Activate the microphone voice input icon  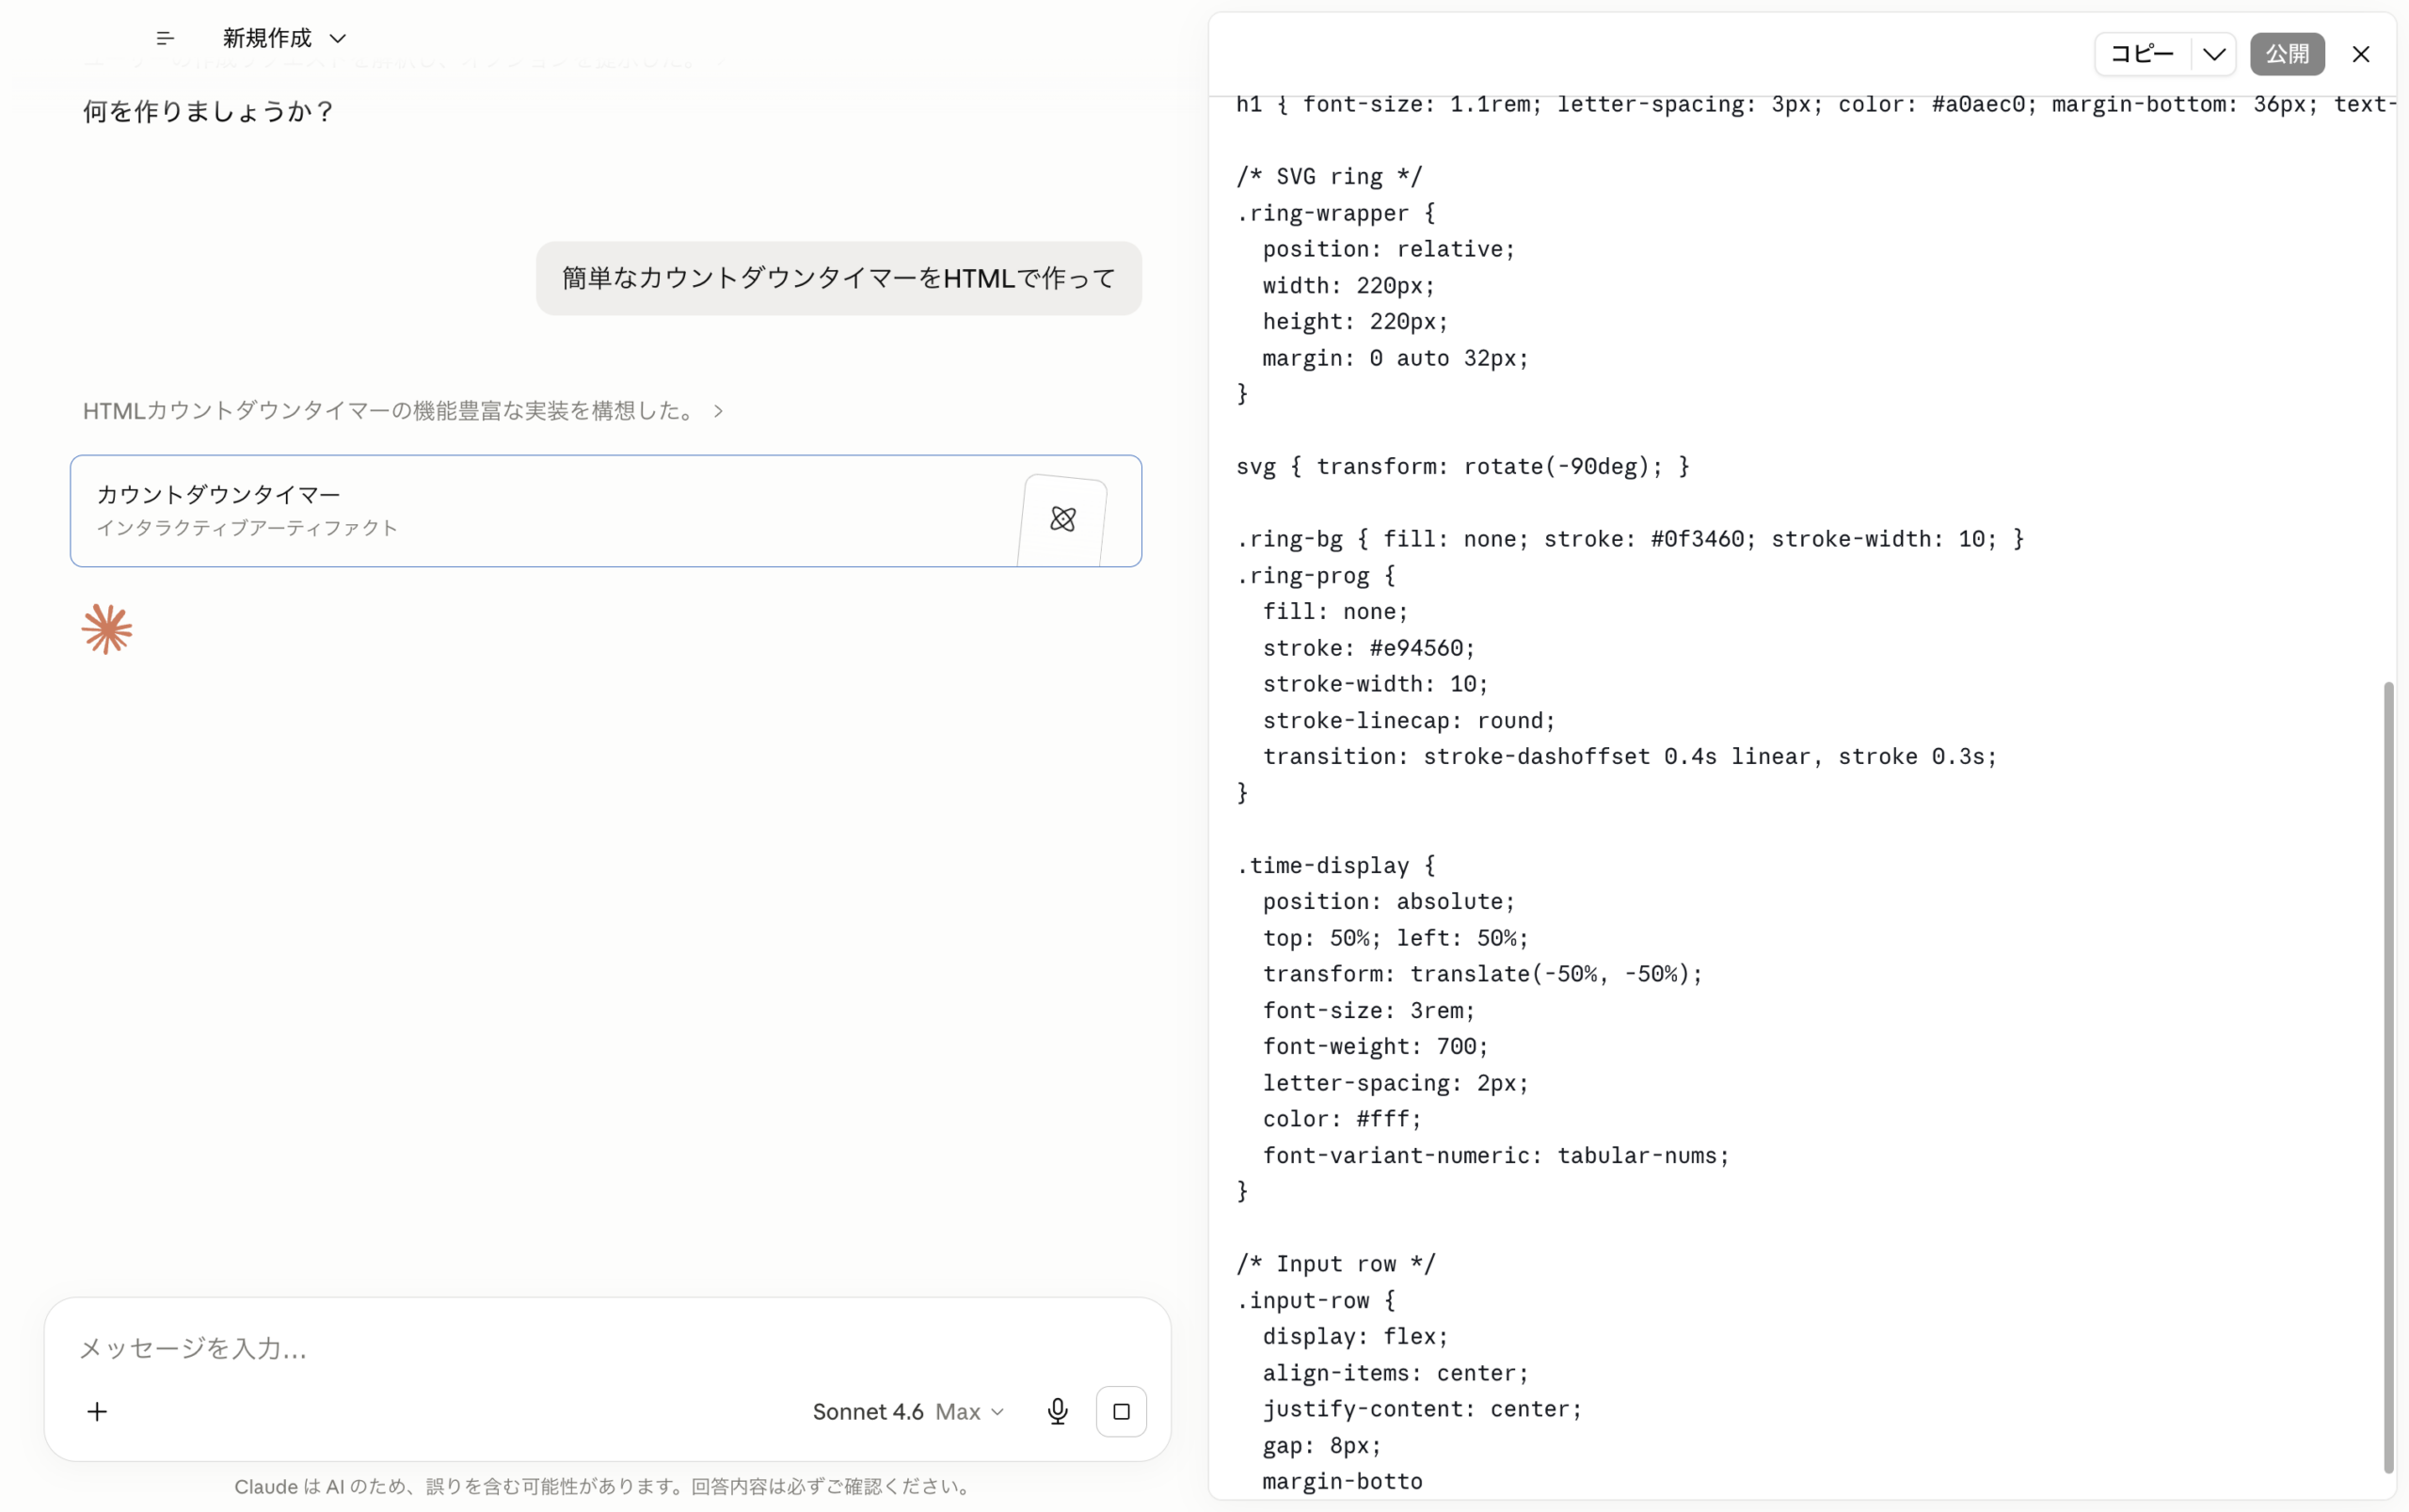tap(1057, 1411)
